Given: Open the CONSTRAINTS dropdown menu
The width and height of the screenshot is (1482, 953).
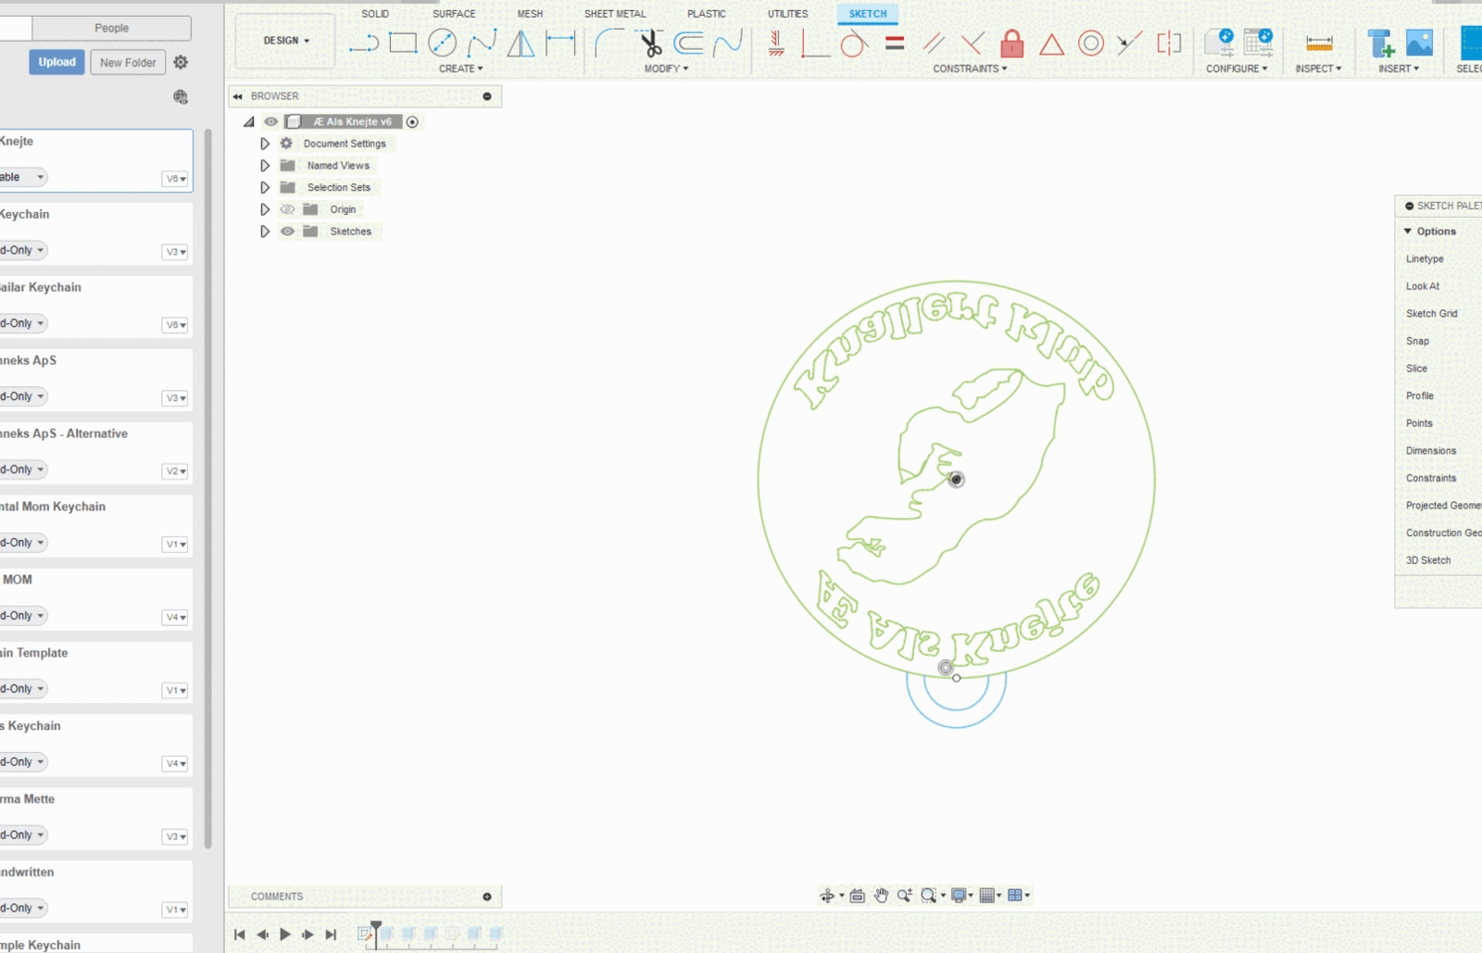Looking at the screenshot, I should pos(970,69).
